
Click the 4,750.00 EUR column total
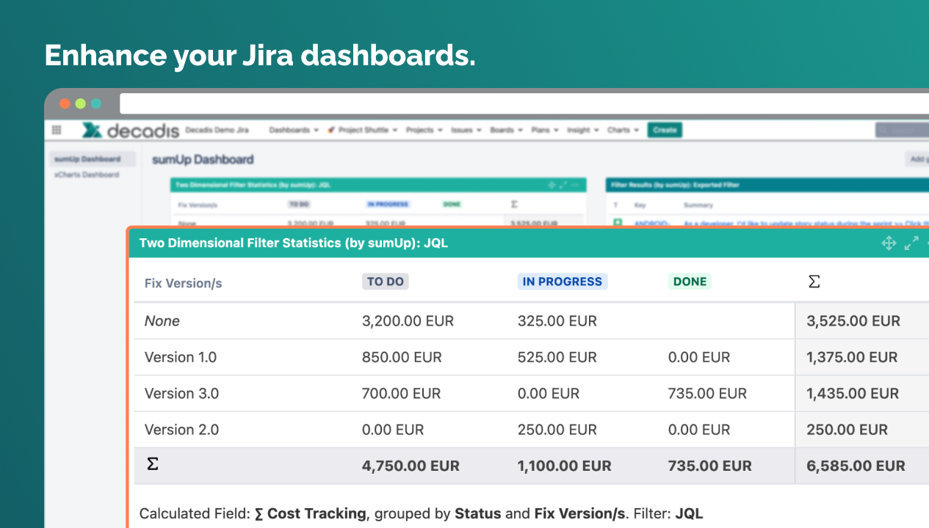411,466
